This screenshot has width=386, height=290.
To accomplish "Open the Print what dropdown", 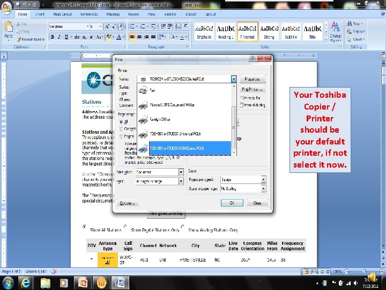I will 181,172.
